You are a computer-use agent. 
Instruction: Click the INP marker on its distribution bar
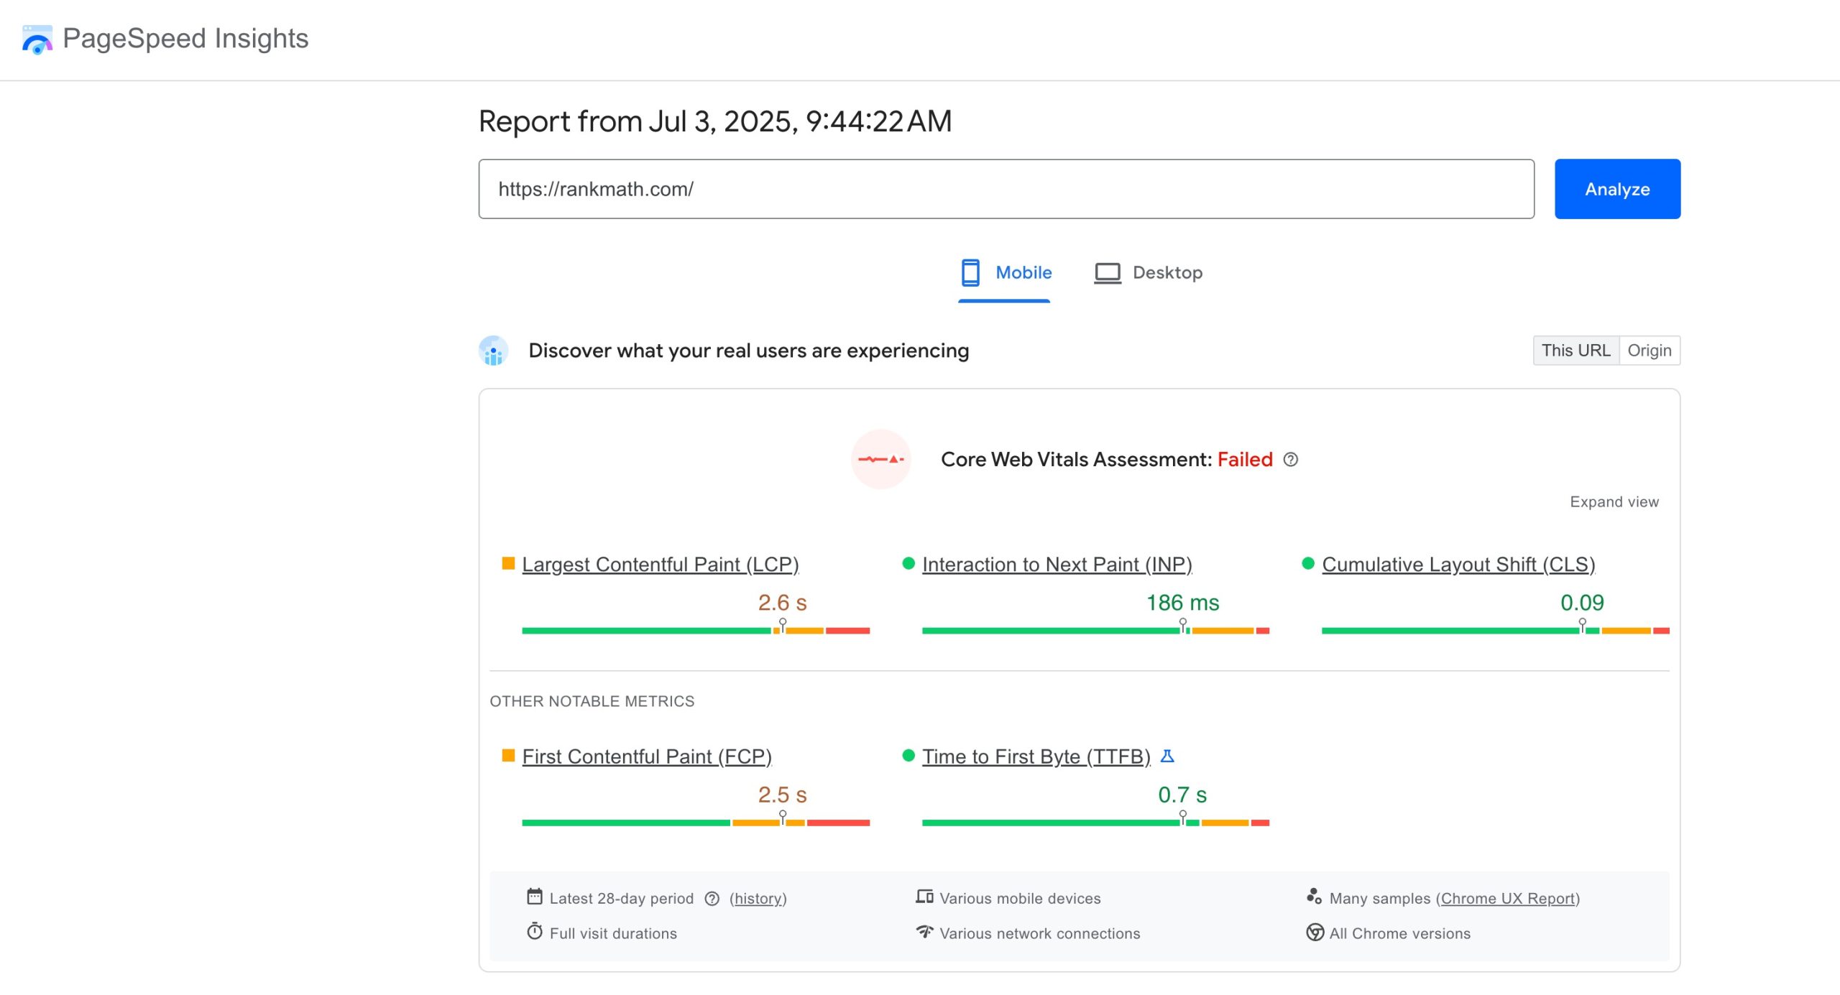(1182, 624)
